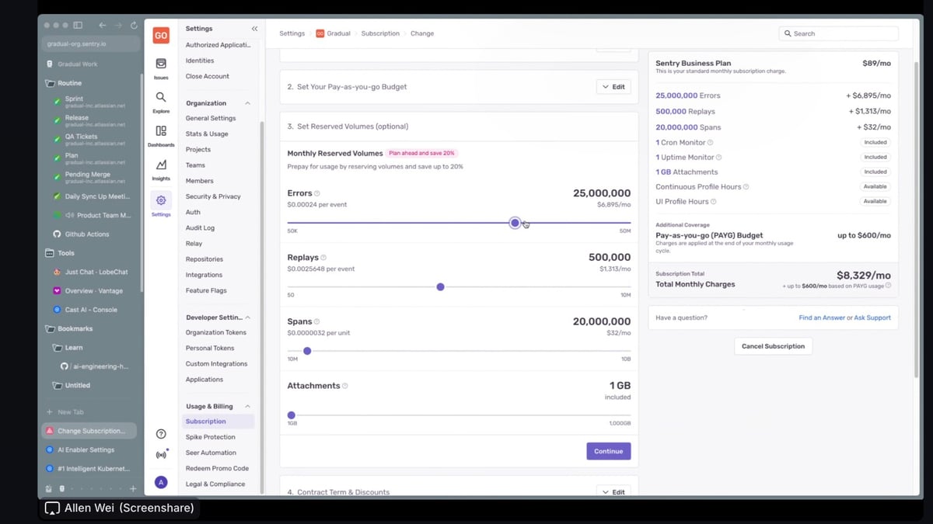Click the info icon after PAYG usage text
This screenshot has height=524, width=933.
(888, 286)
